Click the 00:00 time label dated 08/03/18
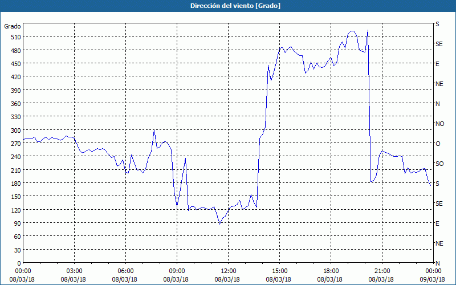 click(23, 271)
